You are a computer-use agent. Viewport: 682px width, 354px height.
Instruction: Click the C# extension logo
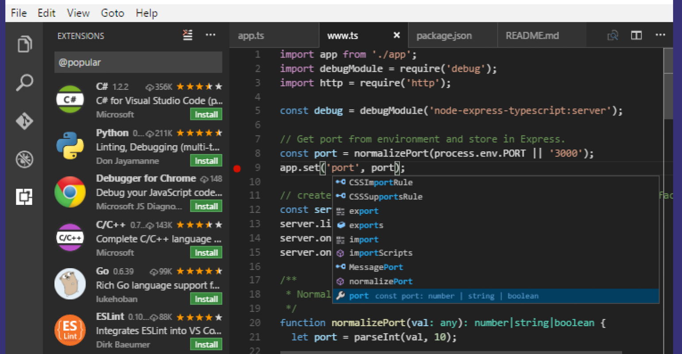[x=70, y=100]
